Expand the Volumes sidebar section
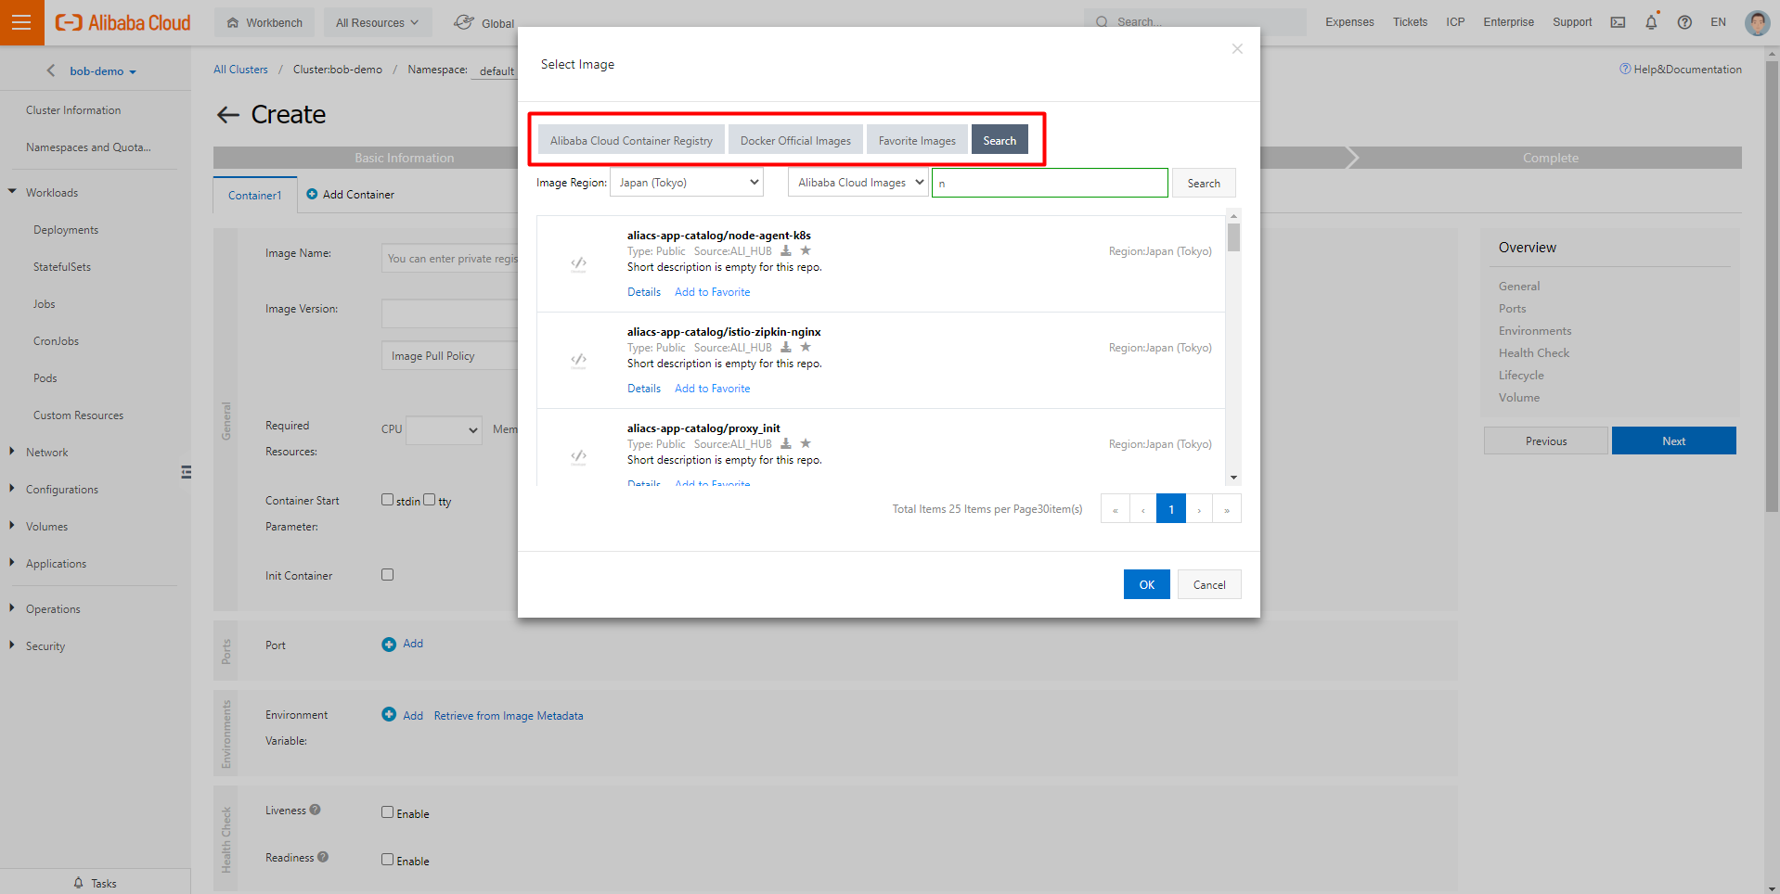Viewport: 1780px width, 894px height. (x=12, y=526)
